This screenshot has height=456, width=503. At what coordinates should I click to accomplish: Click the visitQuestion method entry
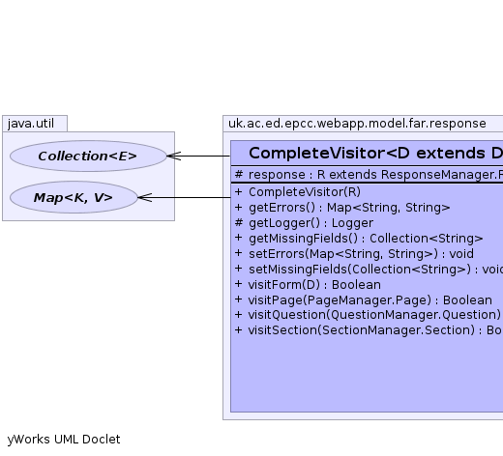[369, 315]
